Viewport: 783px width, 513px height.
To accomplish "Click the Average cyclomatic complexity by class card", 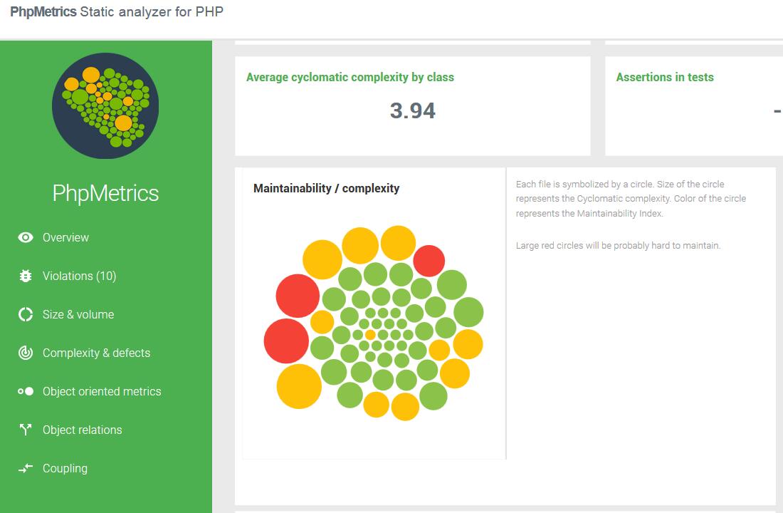I will [x=412, y=105].
